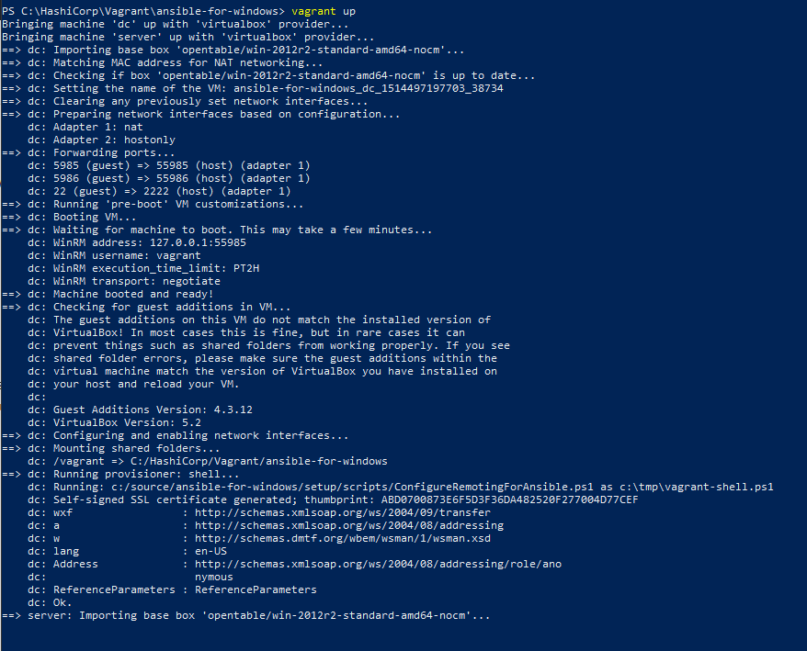Click the '22 (guest) => 2222 (host)' port line
Image resolution: width=807 pixels, height=651 pixels.
point(172,191)
